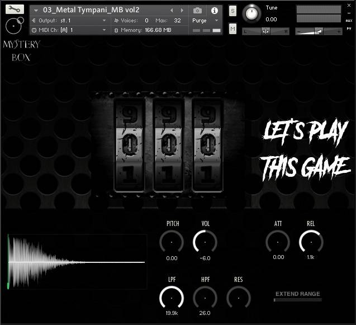Select the previous instrument arrow
The width and height of the screenshot is (356, 325).
tap(172, 10)
